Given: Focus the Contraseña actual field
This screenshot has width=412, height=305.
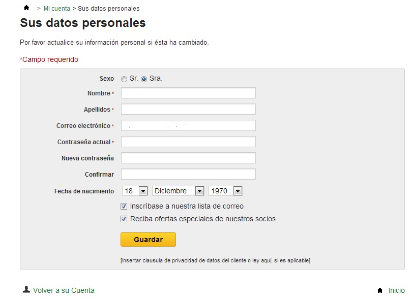Looking at the screenshot, I should point(188,142).
